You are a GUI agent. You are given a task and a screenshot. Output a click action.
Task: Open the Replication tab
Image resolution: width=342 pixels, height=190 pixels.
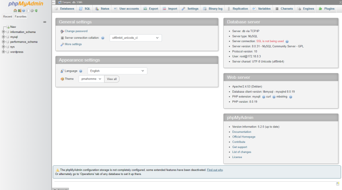(237, 9)
